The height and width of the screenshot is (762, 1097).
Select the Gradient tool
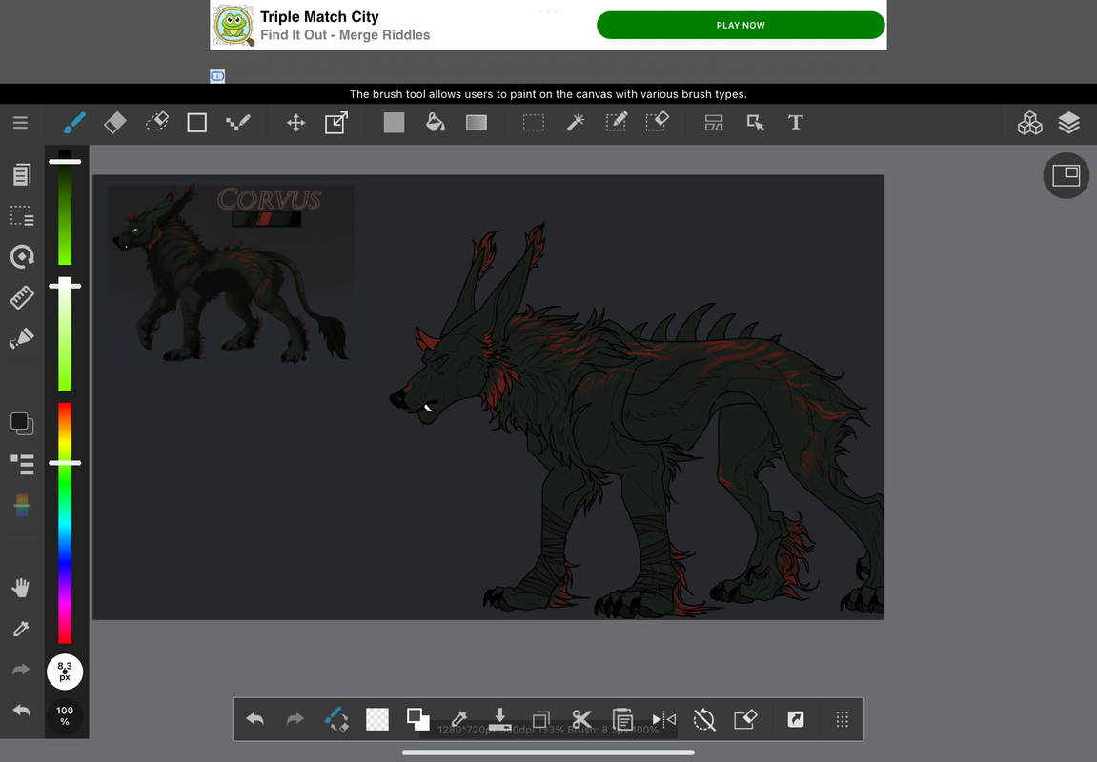[477, 123]
